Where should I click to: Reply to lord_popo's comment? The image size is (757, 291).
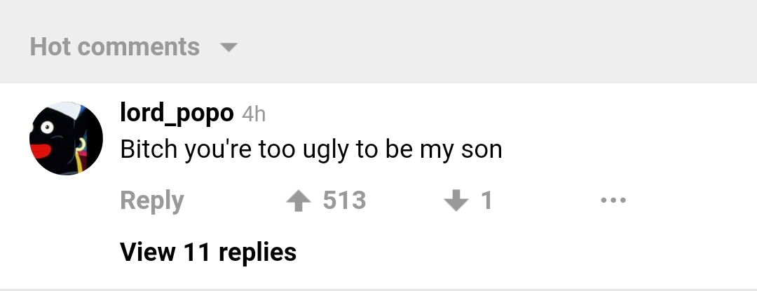coord(151,201)
